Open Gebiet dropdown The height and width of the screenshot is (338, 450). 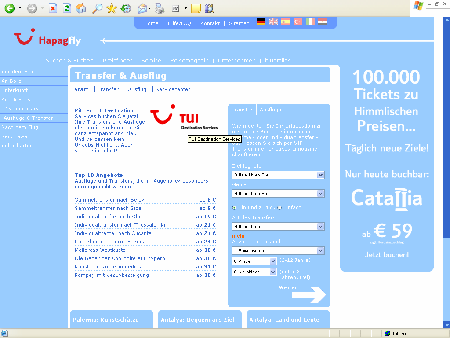coord(278,194)
